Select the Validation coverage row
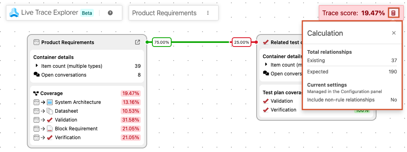Screen dimensions: 407x152 87,120
